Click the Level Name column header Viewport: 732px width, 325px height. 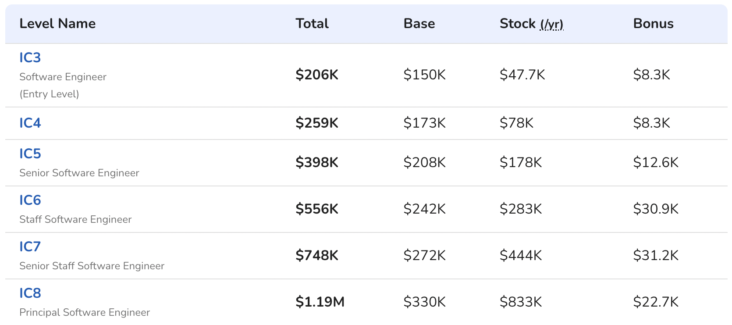[57, 24]
